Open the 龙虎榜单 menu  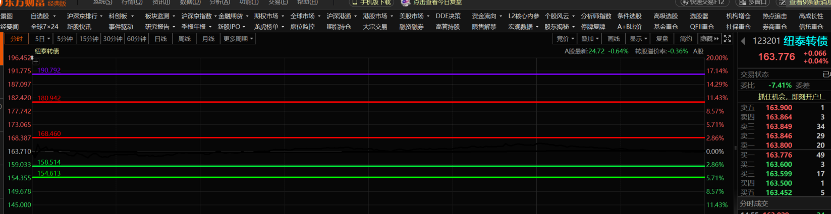coord(269,27)
